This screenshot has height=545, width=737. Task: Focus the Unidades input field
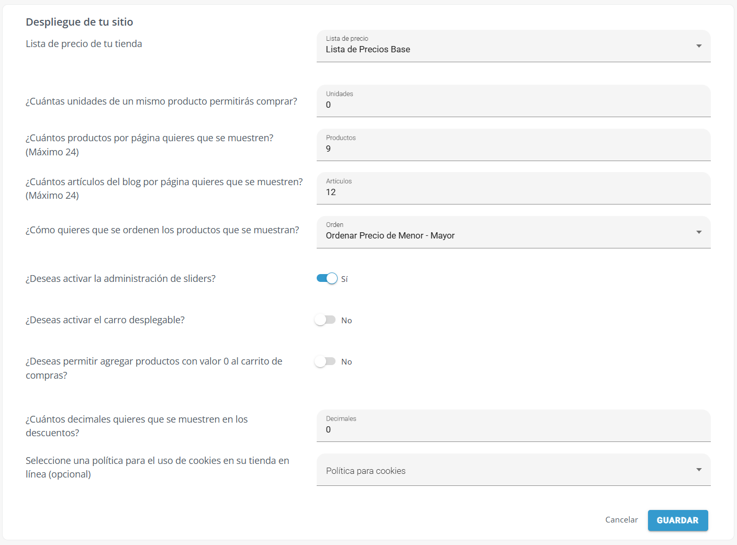click(x=513, y=105)
